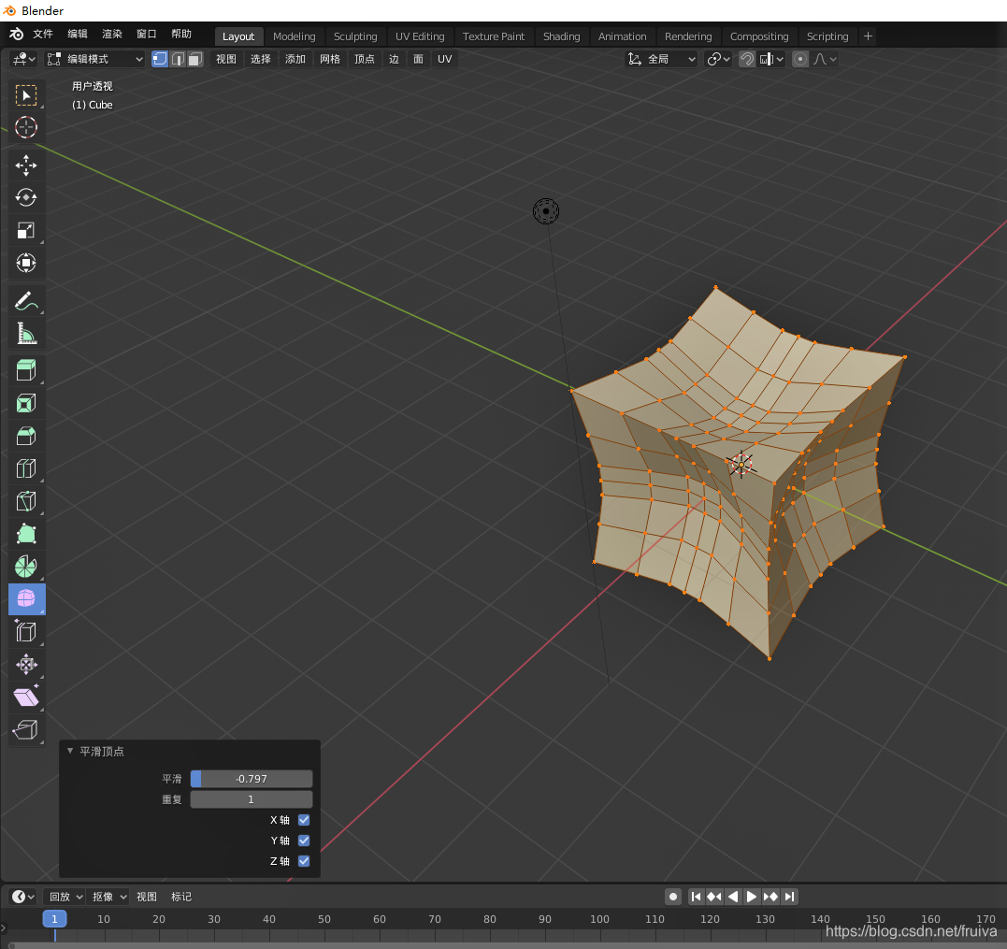
Task: Open the snap element options dropdown
Action: coord(771,59)
